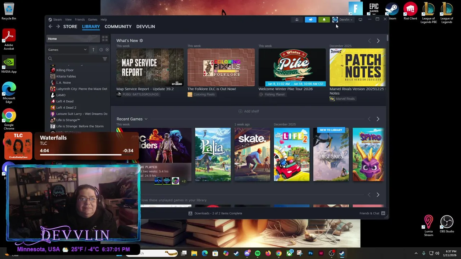
Task: Open Lost Skies game cover
Action: pyautogui.click(x=331, y=154)
